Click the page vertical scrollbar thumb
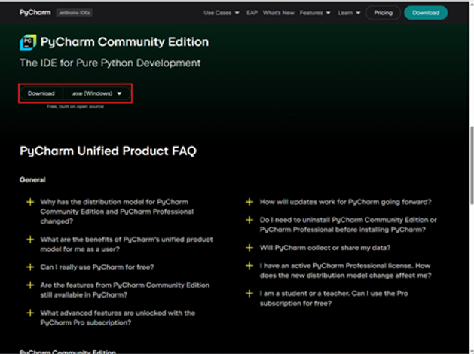This screenshot has height=354, width=474. click(472, 166)
